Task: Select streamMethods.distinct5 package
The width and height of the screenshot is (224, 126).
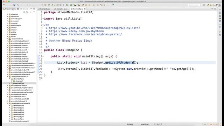Action: [x=19, y=52]
